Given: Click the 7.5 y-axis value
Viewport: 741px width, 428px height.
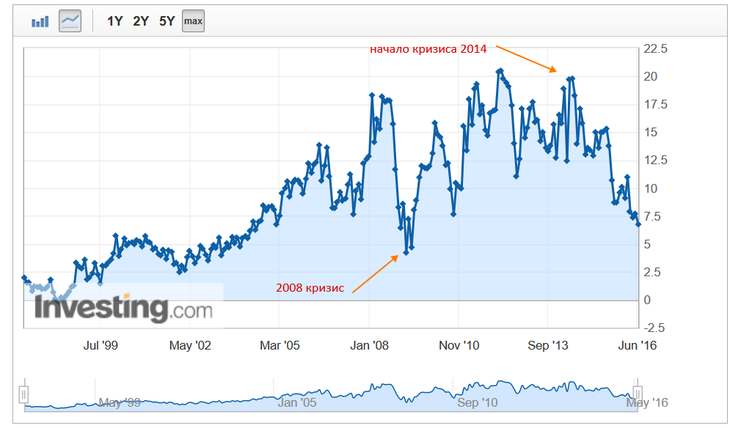Looking at the screenshot, I should (653, 216).
